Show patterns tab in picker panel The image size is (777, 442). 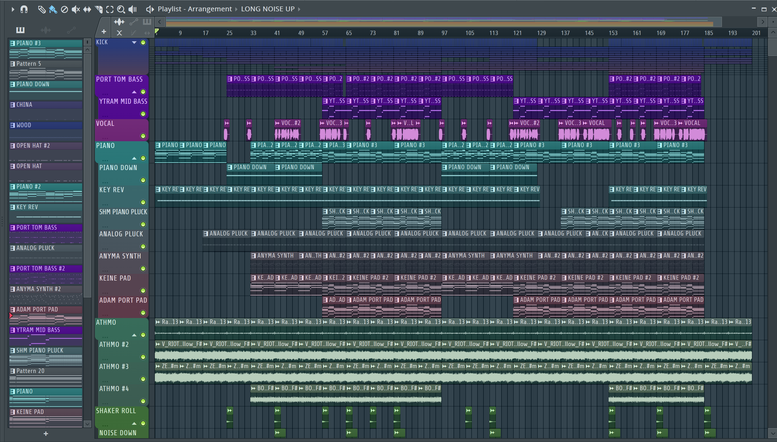click(20, 30)
